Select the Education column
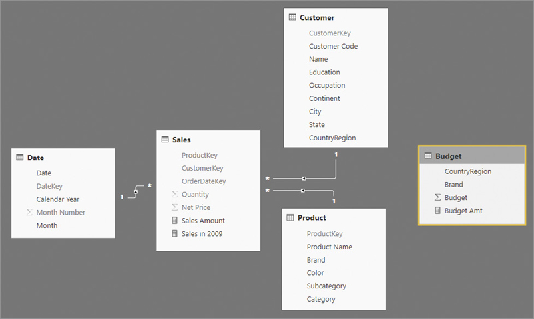Viewport: 534px width, 319px height. point(324,72)
